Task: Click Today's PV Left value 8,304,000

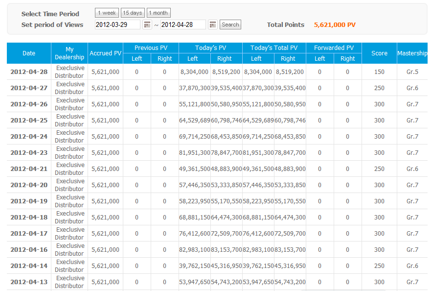Action: pyautogui.click(x=194, y=72)
